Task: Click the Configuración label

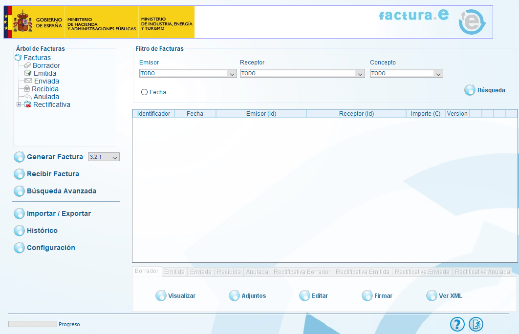Action: (51, 248)
